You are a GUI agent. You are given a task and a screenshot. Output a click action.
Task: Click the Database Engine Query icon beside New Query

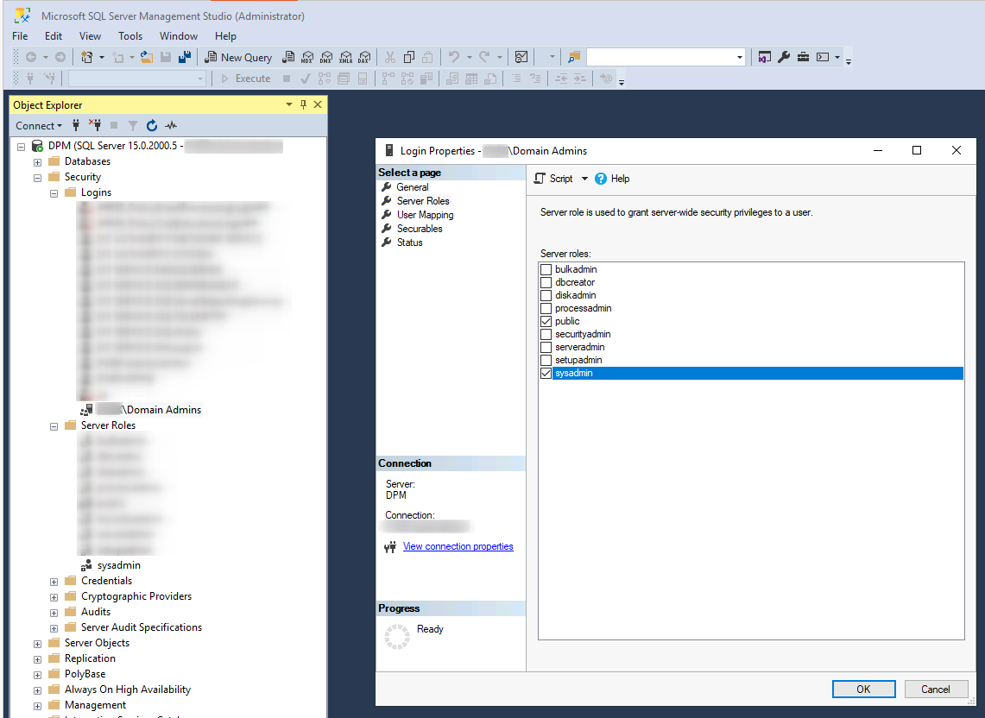coord(288,57)
